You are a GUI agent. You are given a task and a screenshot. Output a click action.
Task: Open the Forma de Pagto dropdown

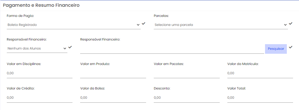coord(74,25)
